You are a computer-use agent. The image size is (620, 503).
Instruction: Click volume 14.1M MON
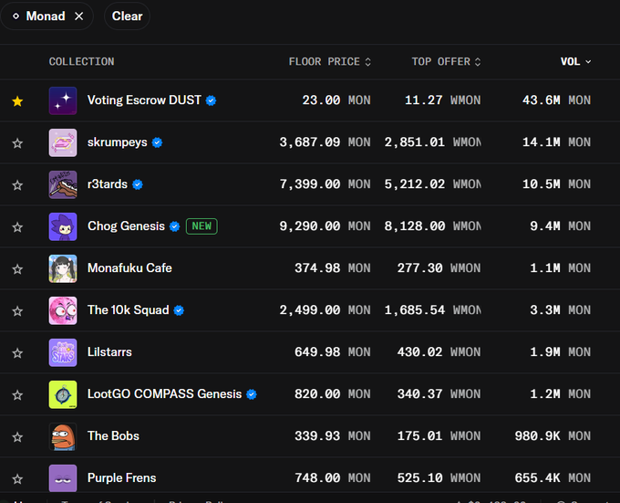click(557, 142)
